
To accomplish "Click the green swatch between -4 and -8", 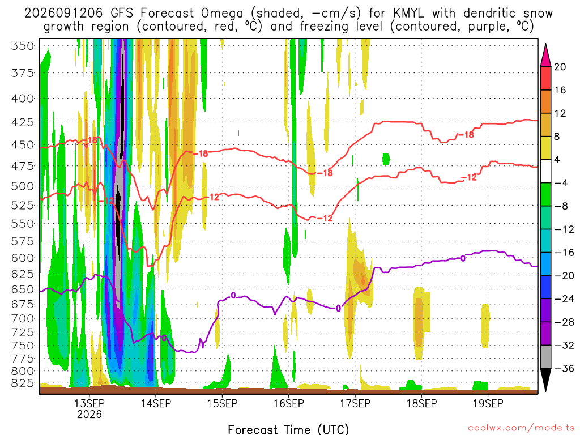I will click(x=545, y=194).
